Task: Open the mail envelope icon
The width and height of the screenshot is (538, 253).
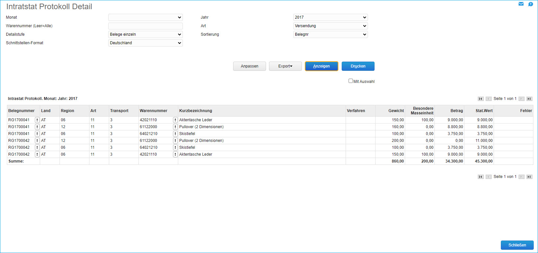Action: [521, 4]
